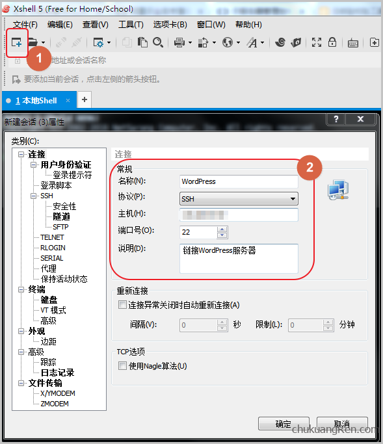
Task: Click the Font letter A icon
Action: [x=252, y=42]
